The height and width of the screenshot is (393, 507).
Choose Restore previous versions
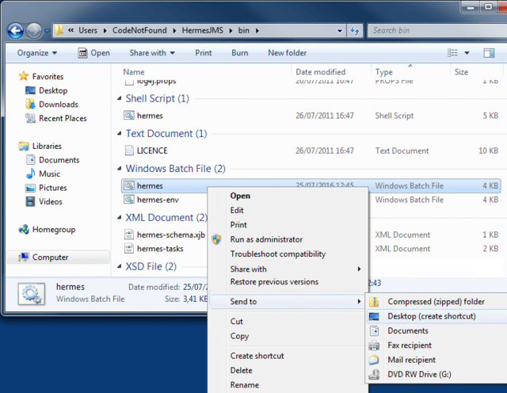(x=274, y=282)
